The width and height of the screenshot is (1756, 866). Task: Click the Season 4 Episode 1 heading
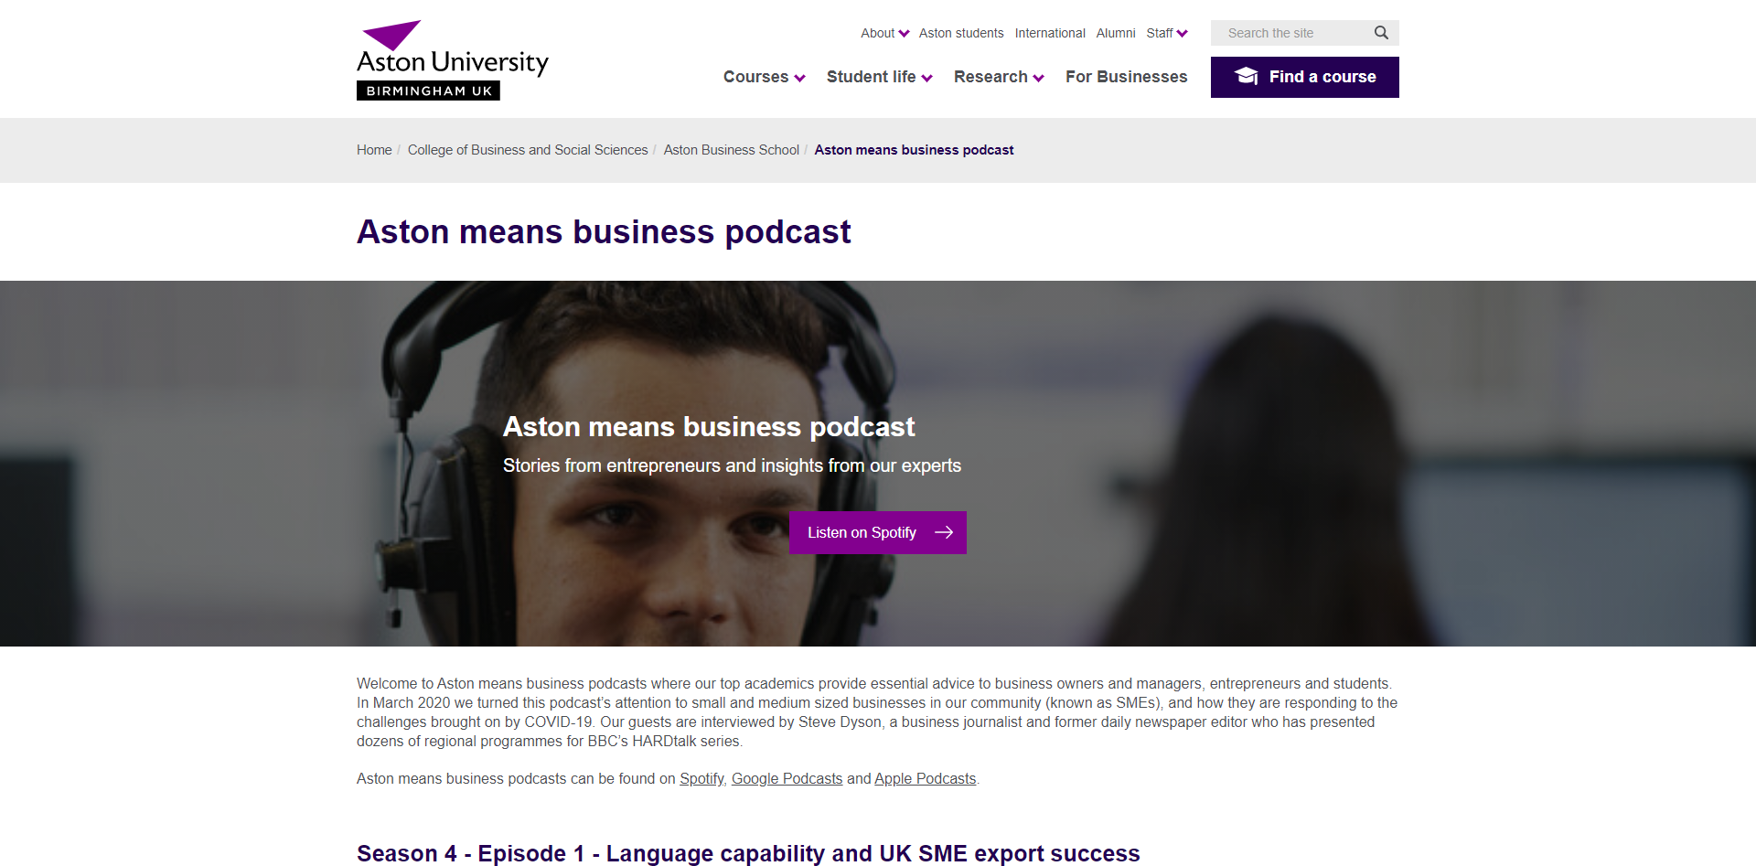[748, 853]
